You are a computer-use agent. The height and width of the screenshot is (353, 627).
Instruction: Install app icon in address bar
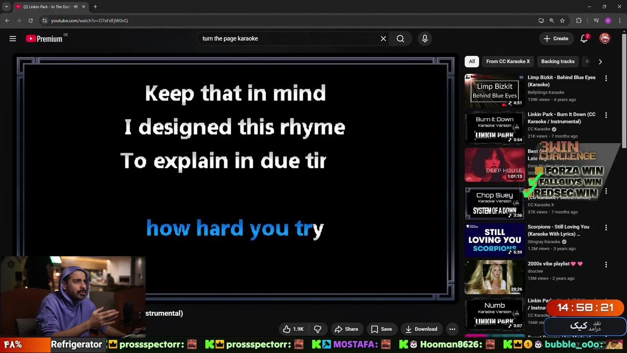(x=541, y=21)
